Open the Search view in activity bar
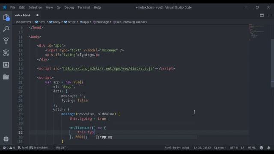Image resolution: width=274 pixels, height=154 pixels. tap(6, 29)
